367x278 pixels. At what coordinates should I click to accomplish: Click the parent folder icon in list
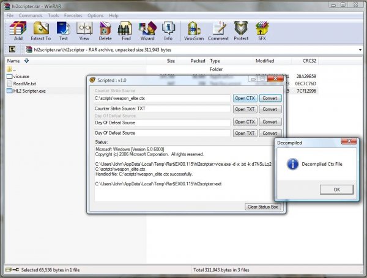(9, 69)
